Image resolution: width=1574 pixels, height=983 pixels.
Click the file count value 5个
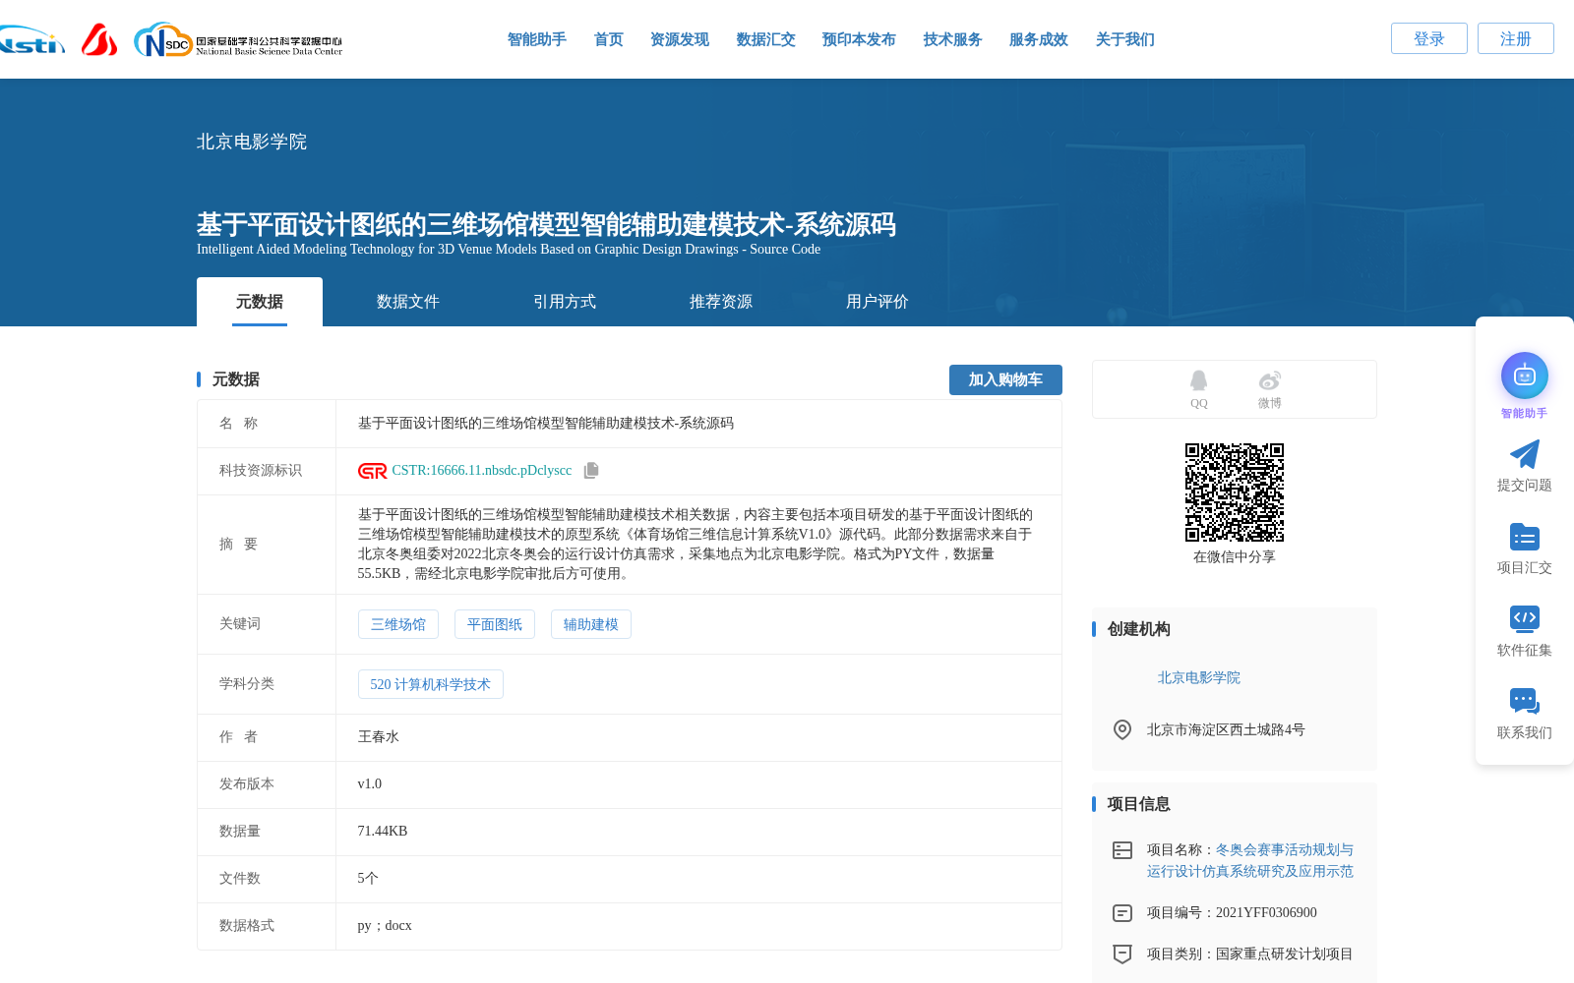(368, 878)
